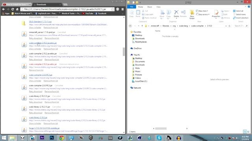Open YouTube bookmark in Chrome
This screenshot has width=252, height=141.
88,13
